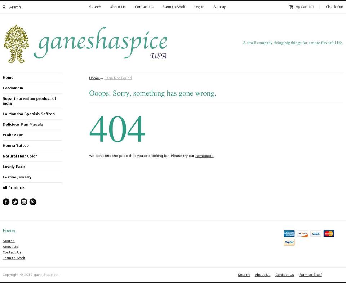The height and width of the screenshot is (283, 346).
Task: Click the MasterCard payment icon
Action: coord(329,234)
